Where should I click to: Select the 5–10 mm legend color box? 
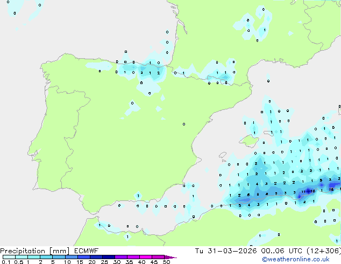59,257
